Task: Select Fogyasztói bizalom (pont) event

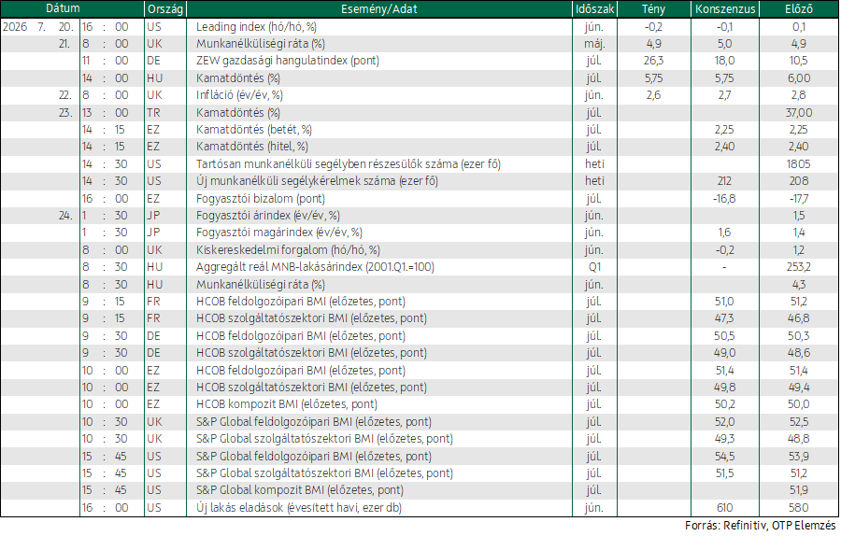Action: (261, 199)
